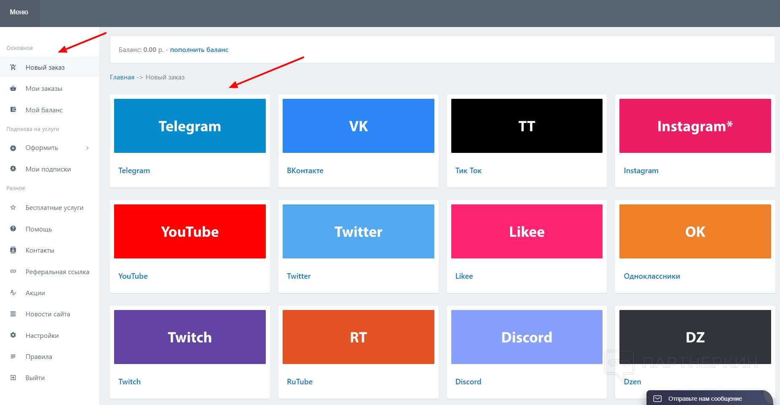
Task: Select the periwinkle Discord service banner
Action: pyautogui.click(x=527, y=337)
